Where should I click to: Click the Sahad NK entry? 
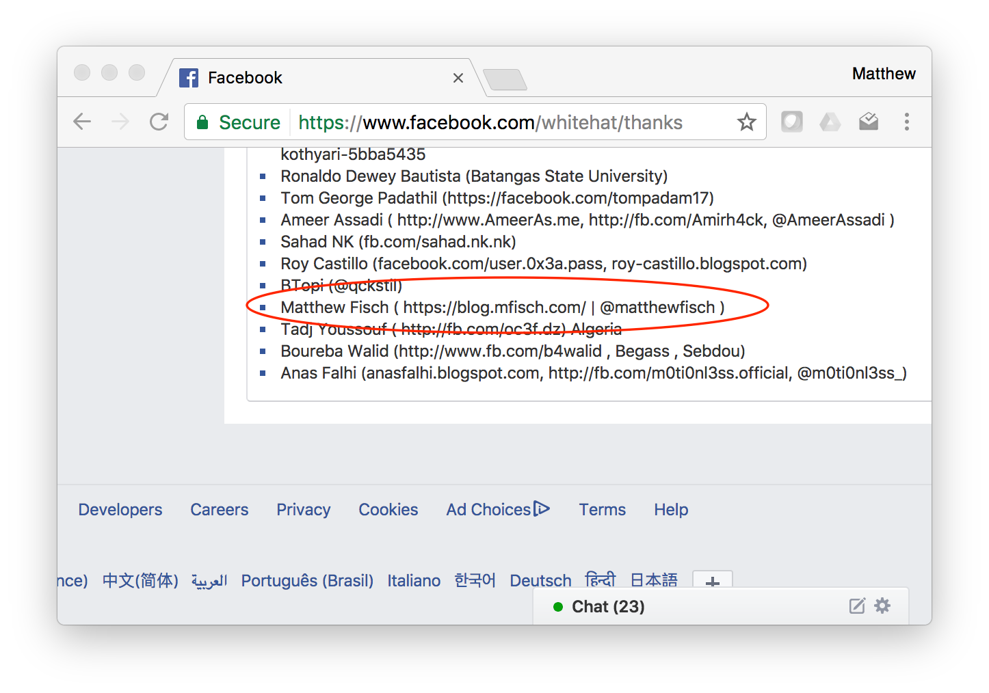398,242
